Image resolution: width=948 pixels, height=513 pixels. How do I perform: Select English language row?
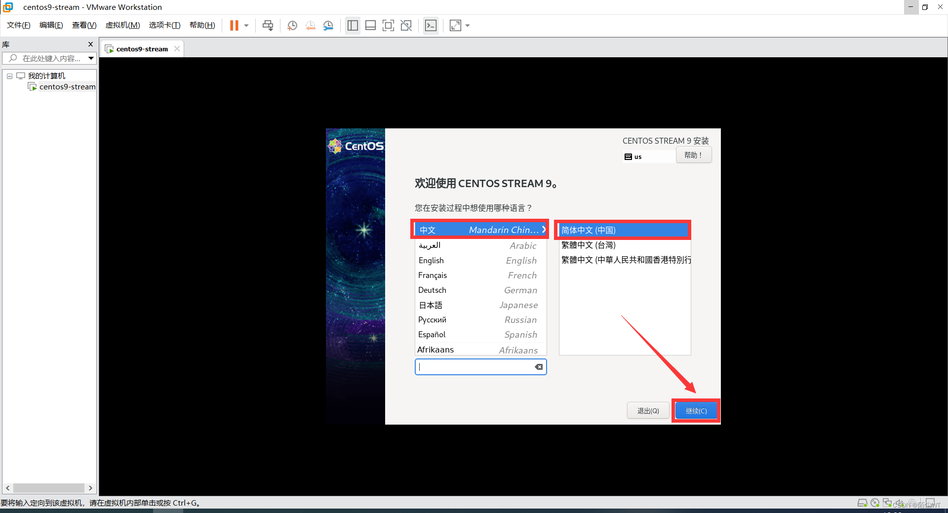point(481,260)
